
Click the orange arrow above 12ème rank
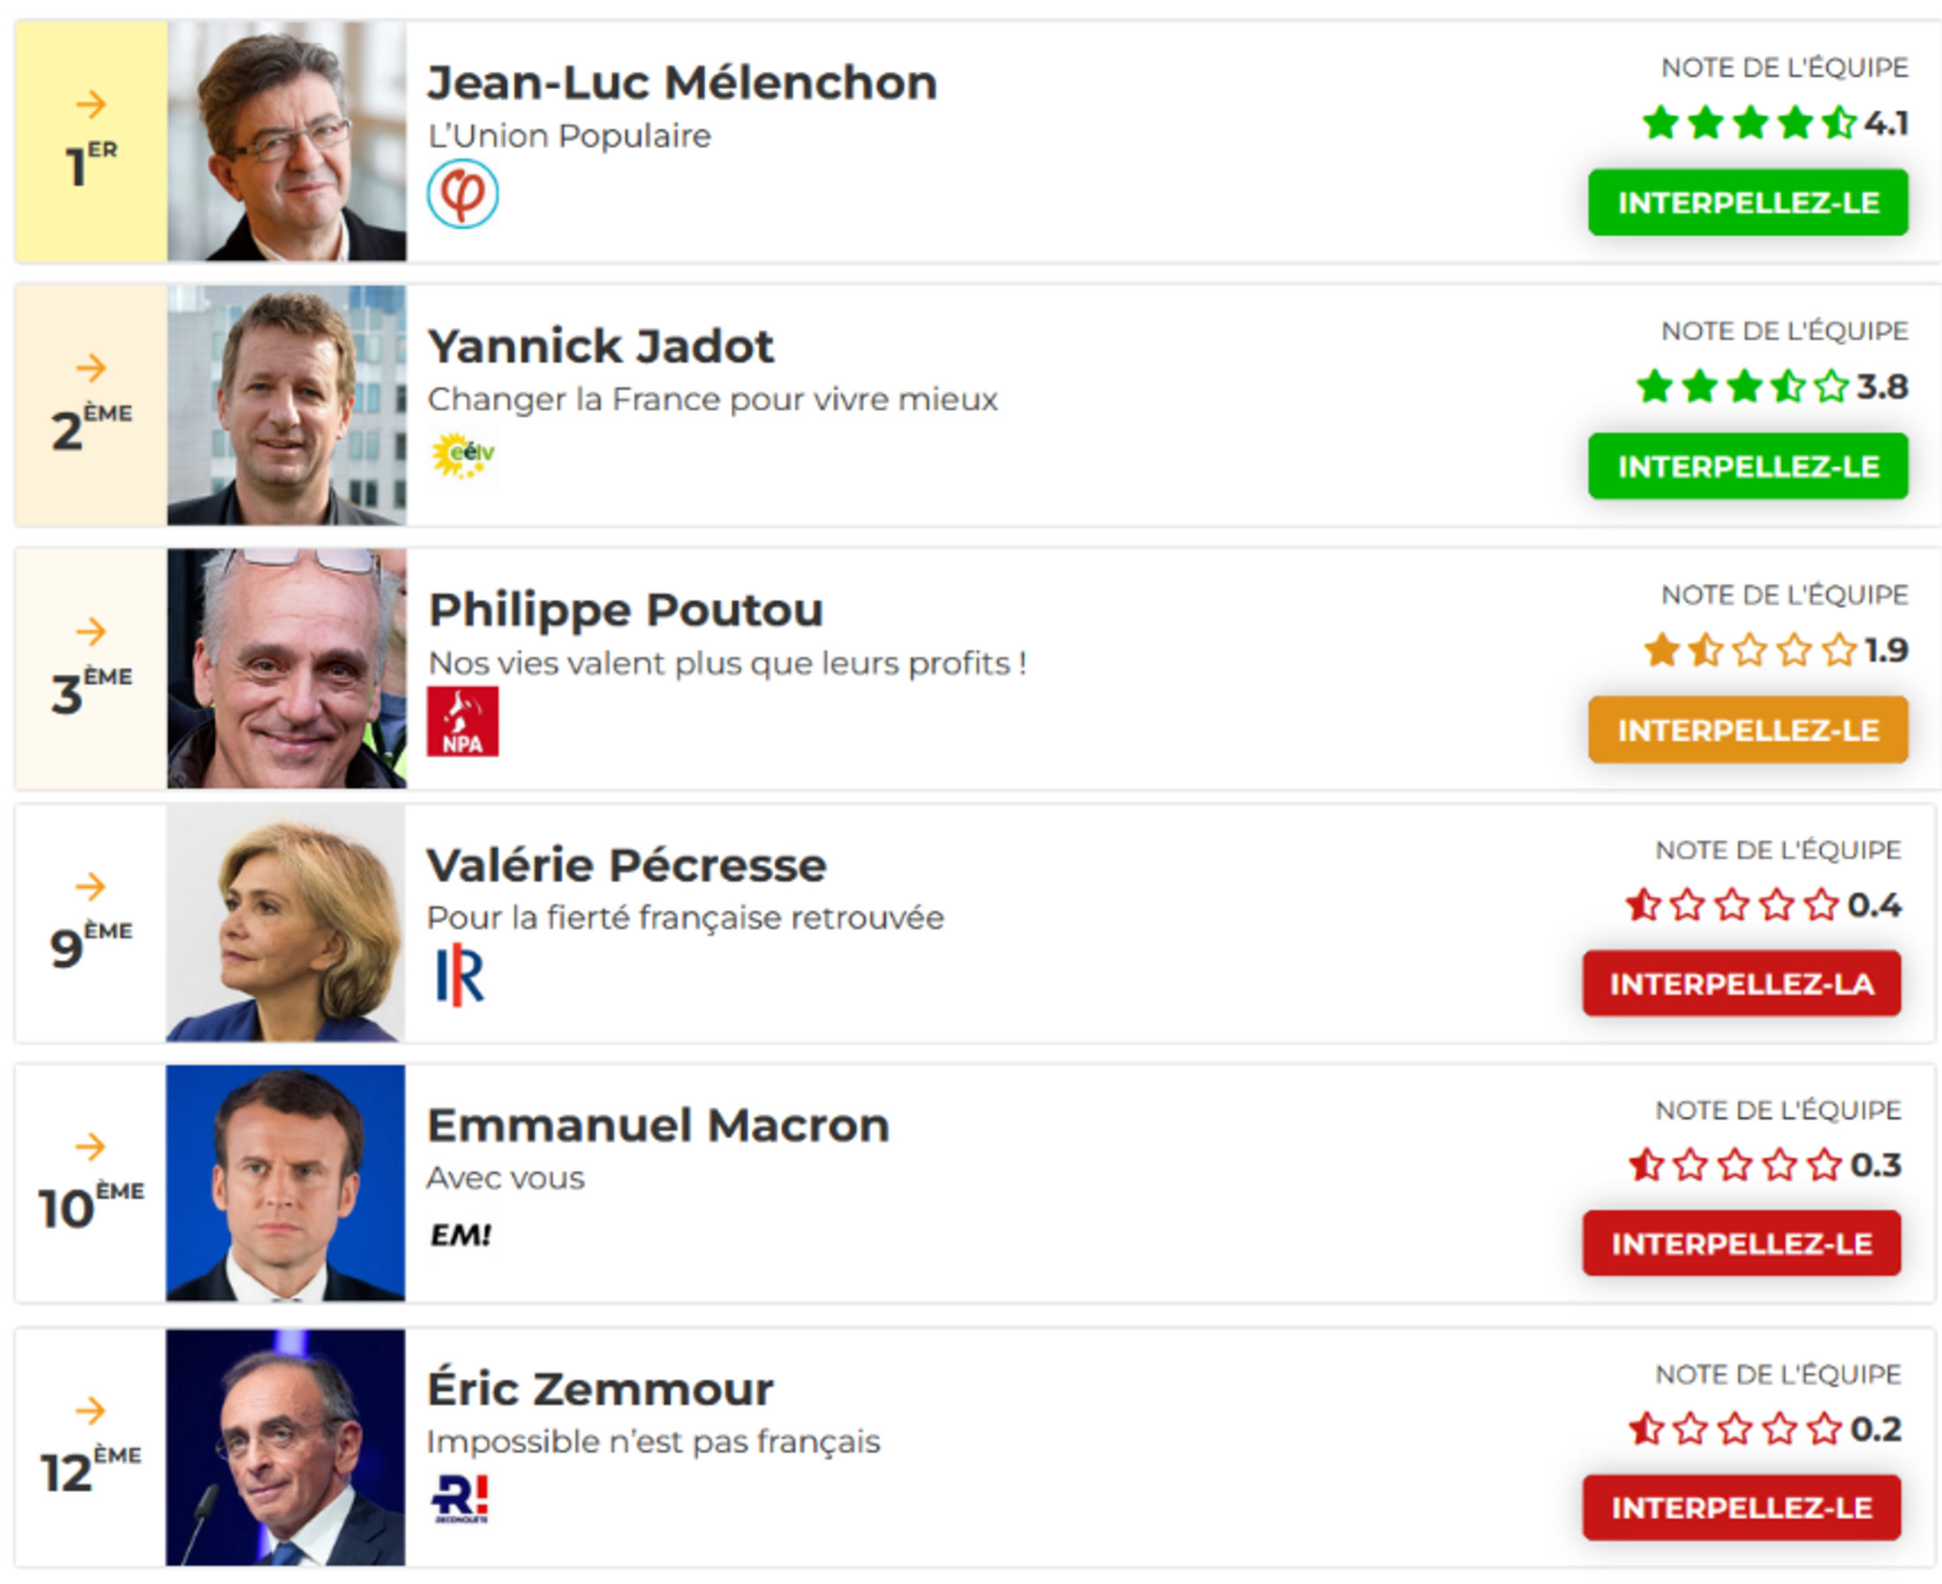tap(90, 1411)
